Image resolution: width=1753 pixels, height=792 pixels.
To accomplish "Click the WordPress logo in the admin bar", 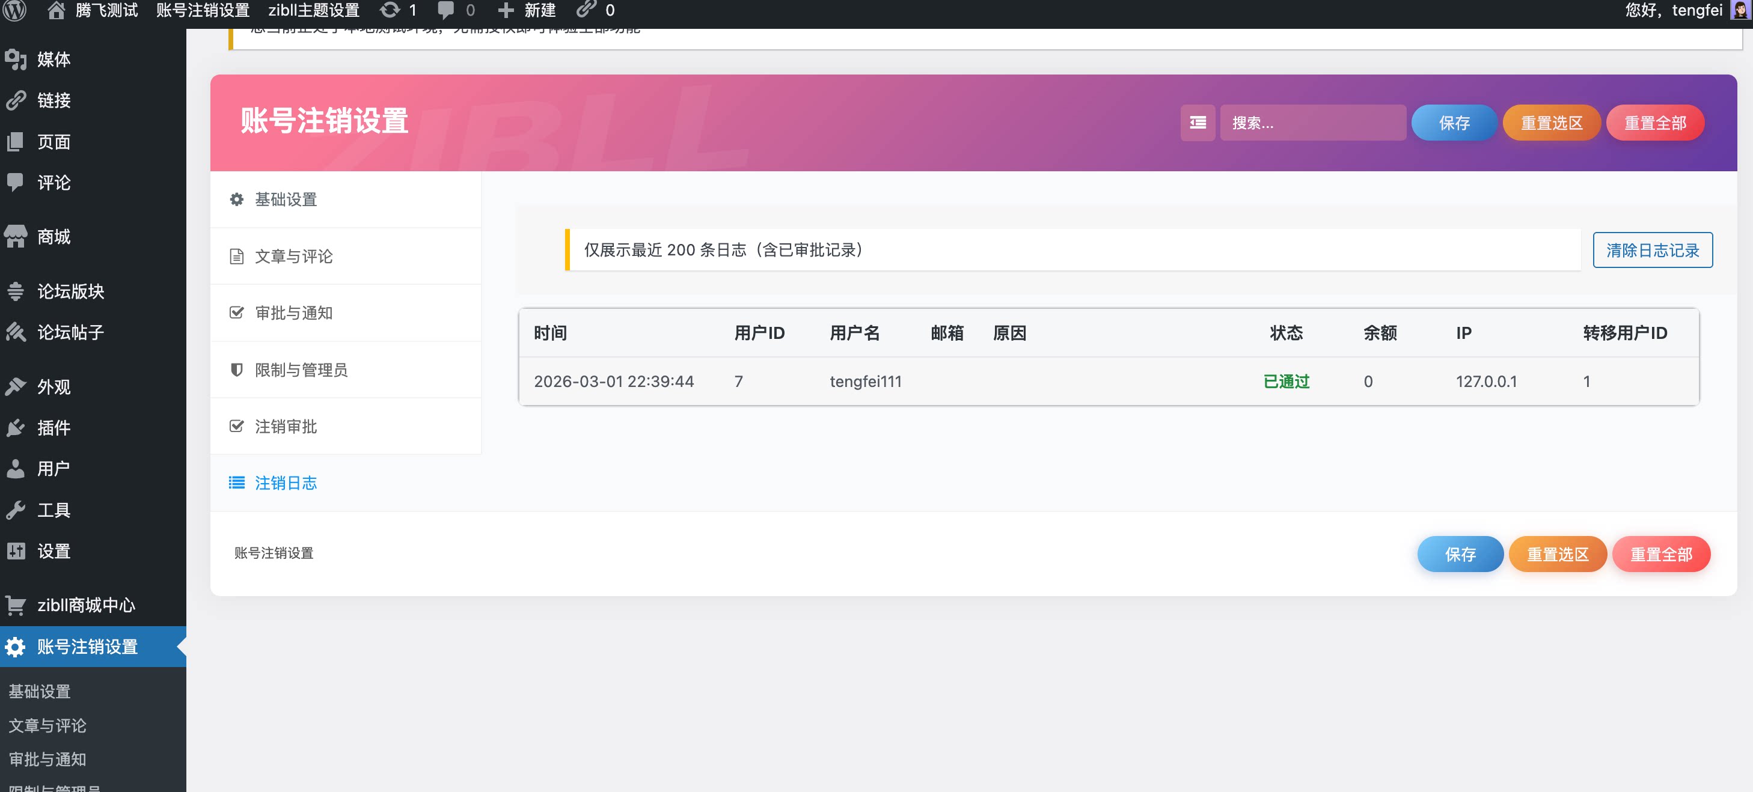I will [x=15, y=11].
